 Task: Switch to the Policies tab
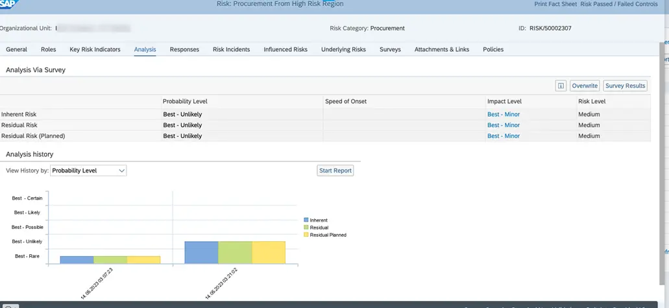pyautogui.click(x=493, y=49)
